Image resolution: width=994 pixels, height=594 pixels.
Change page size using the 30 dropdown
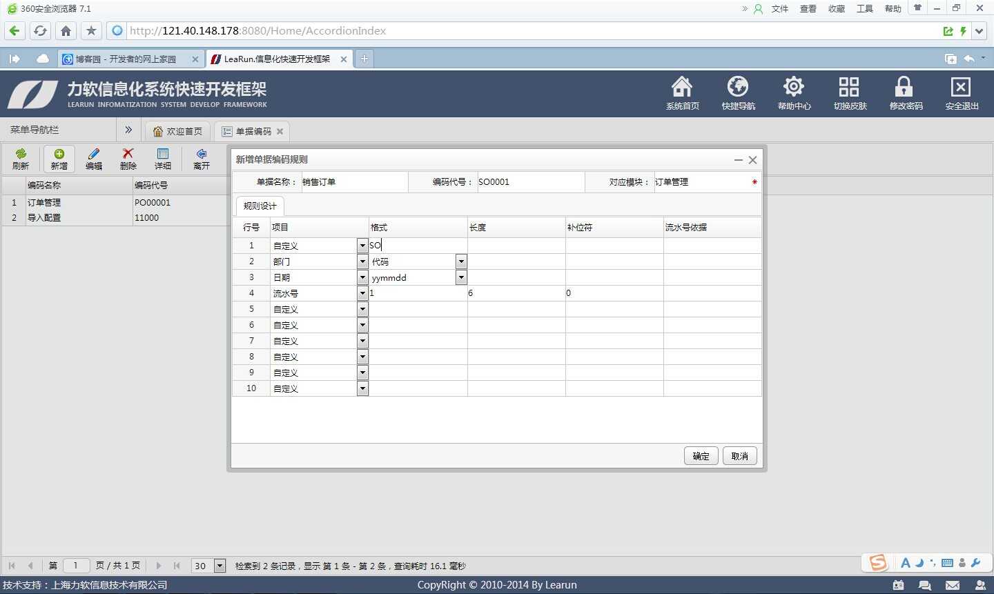click(x=220, y=565)
